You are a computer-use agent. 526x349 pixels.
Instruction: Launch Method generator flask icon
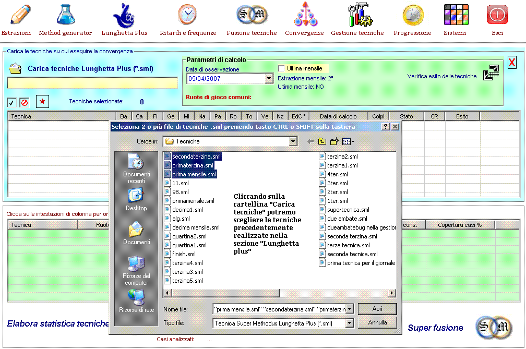(66, 15)
